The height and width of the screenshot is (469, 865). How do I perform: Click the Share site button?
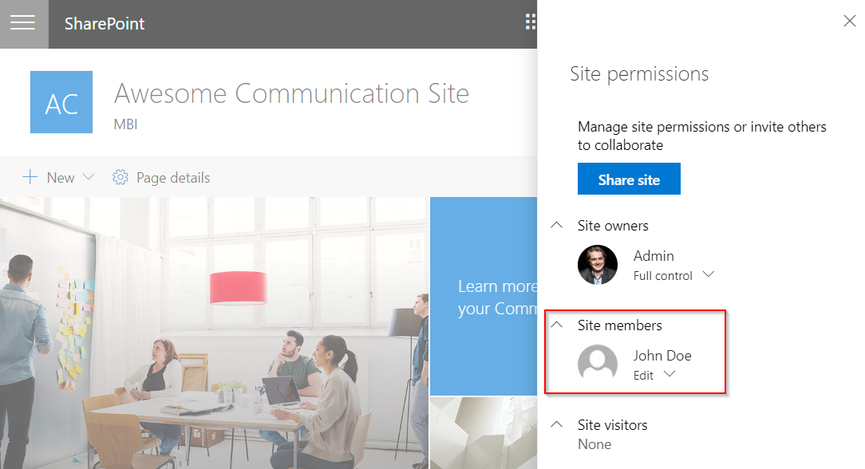coord(629,179)
